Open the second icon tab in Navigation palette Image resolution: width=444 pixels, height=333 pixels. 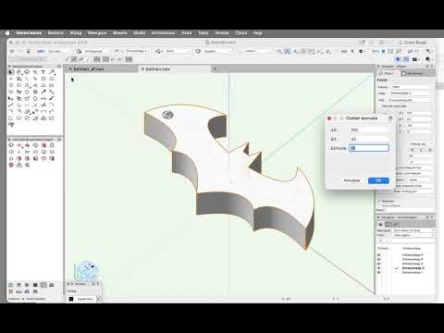388,224
